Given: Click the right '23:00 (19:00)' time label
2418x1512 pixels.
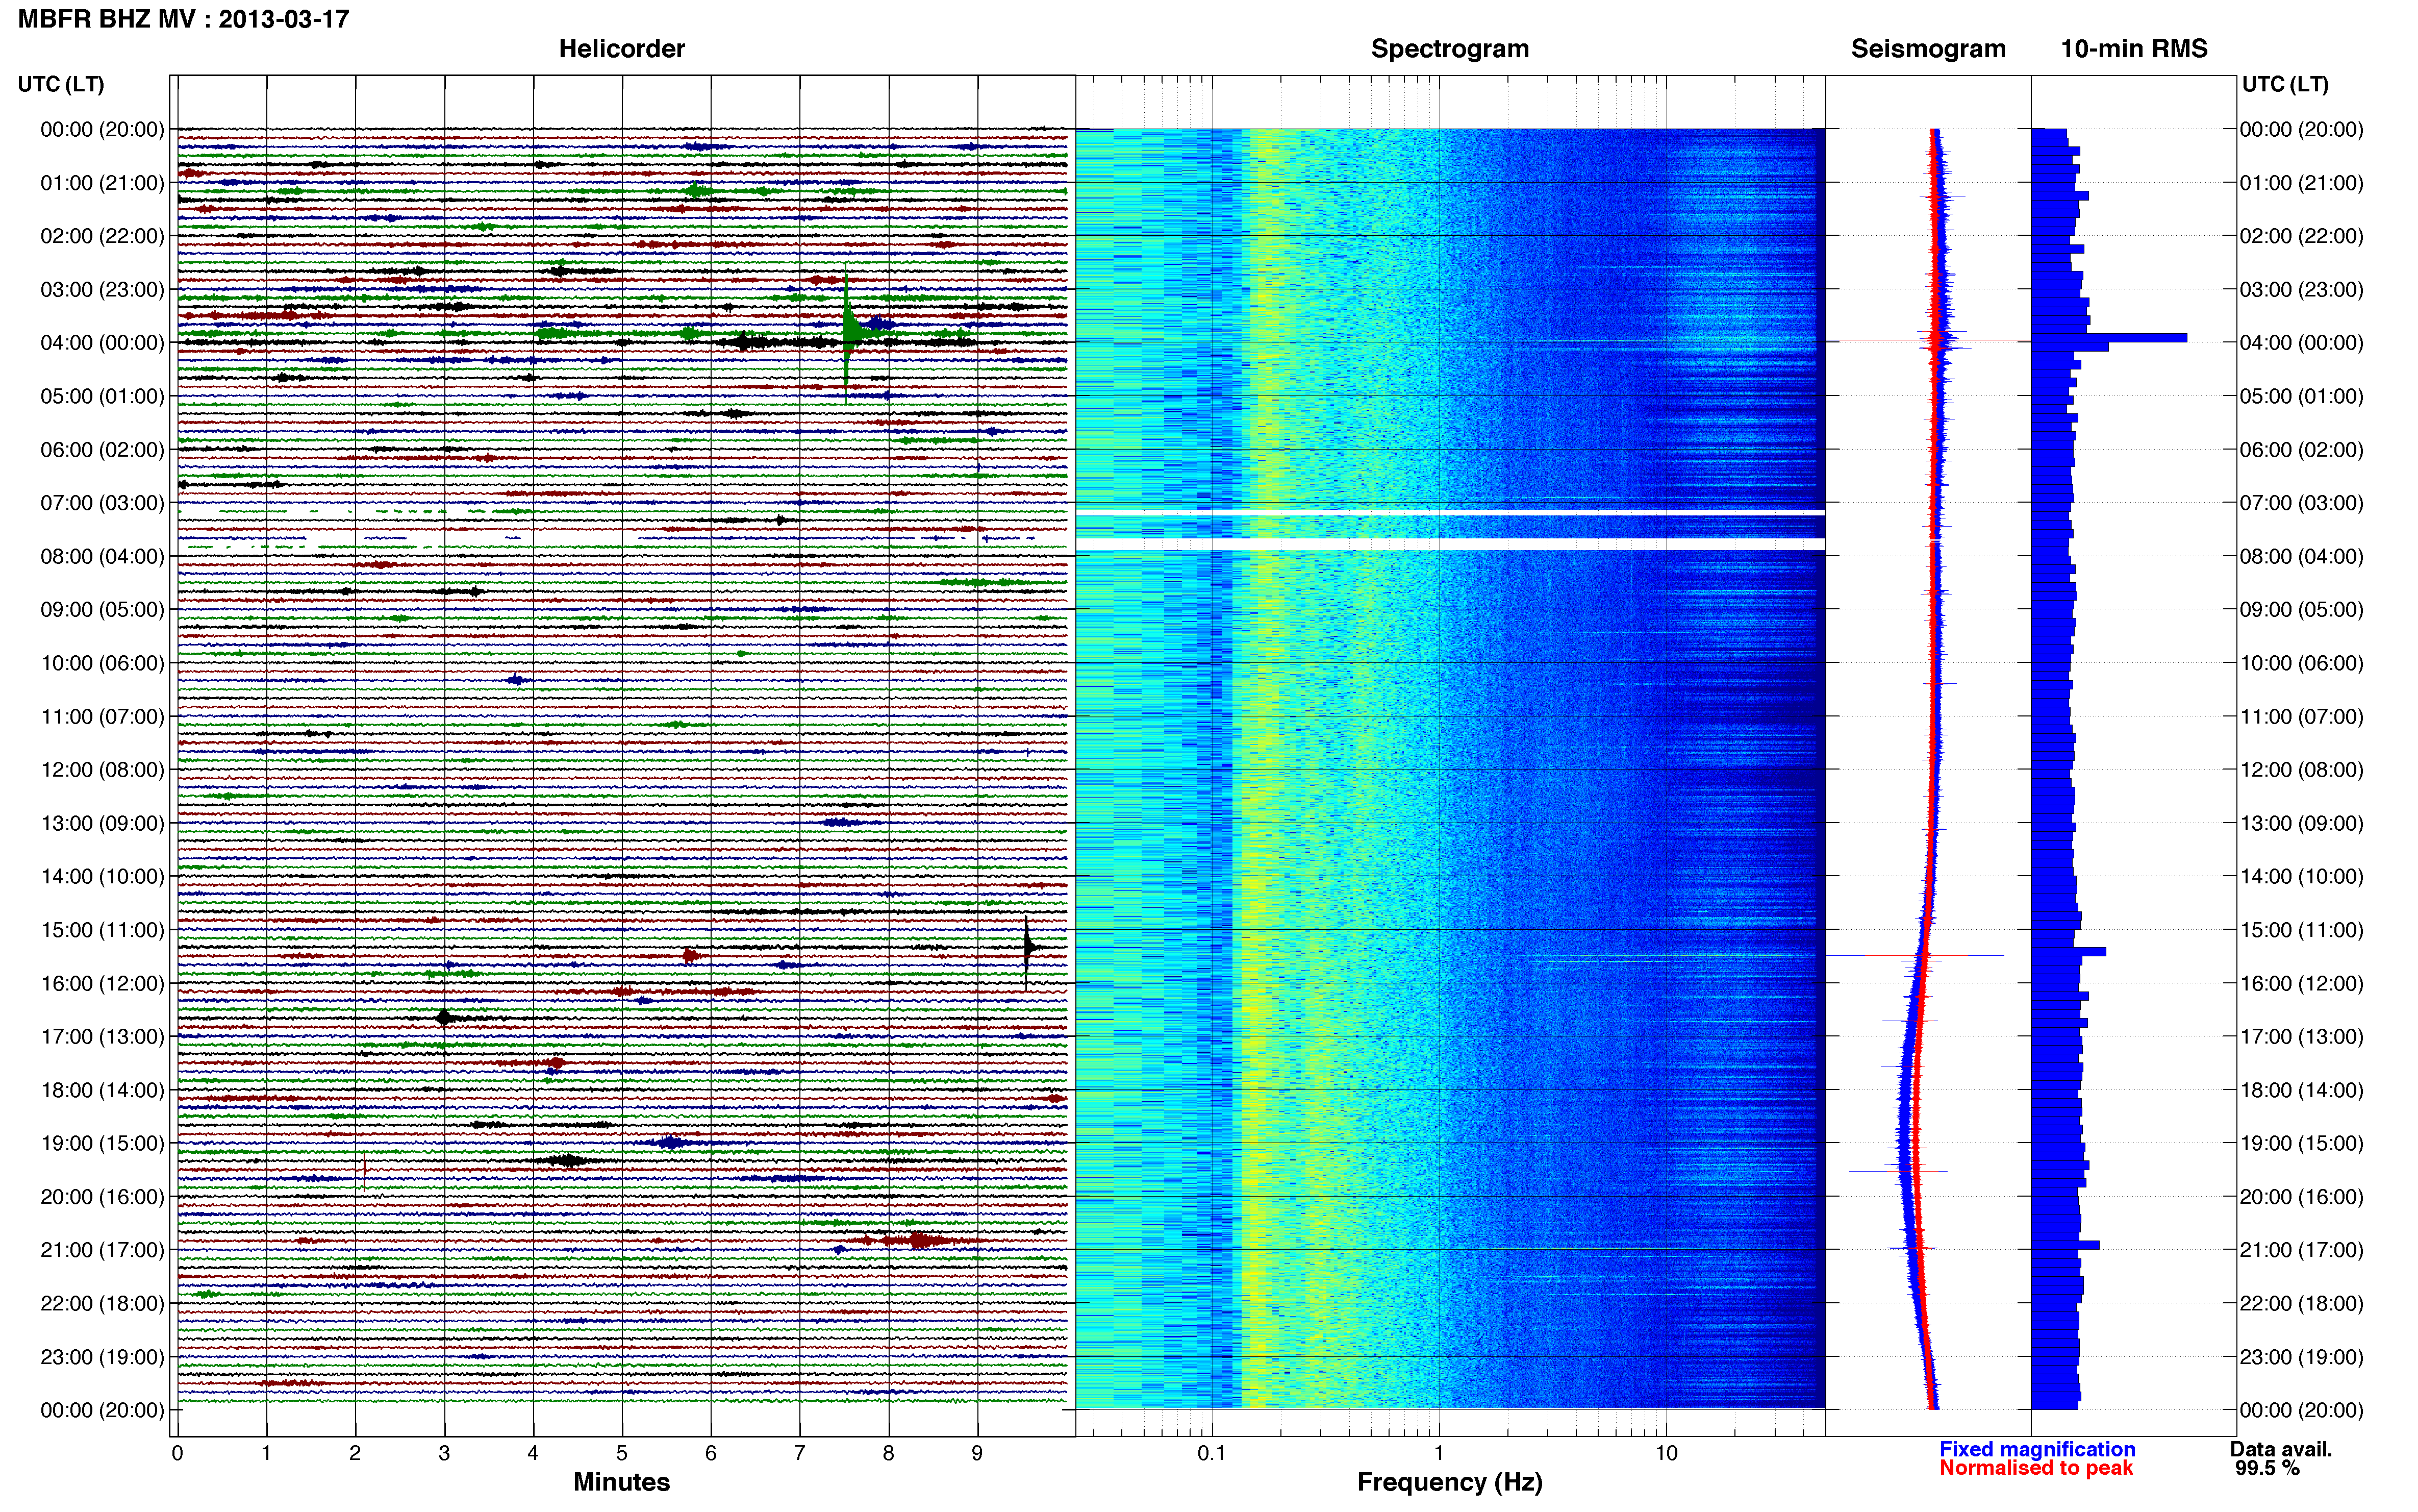Looking at the screenshot, I should (x=2301, y=1357).
